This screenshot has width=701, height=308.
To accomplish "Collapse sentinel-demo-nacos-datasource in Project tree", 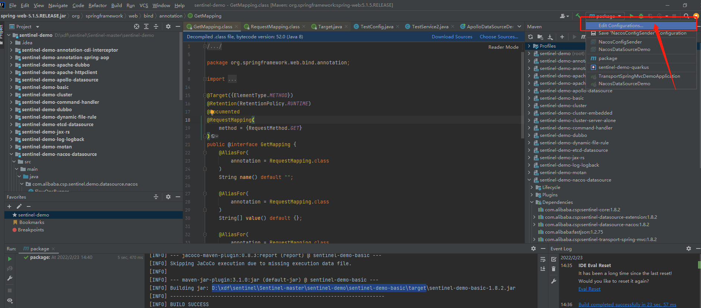I will [12, 154].
